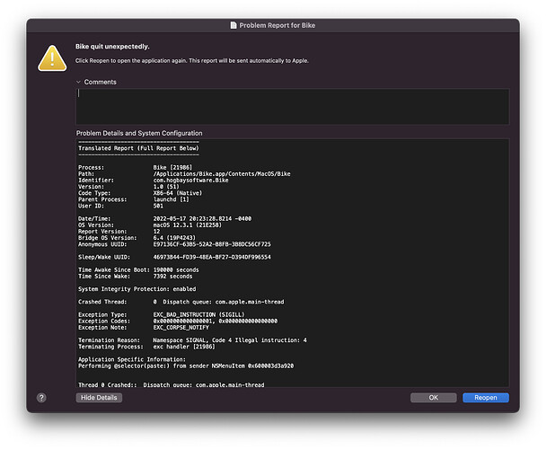
Task: Click the Anonymous UUID value
Action: click(212, 244)
